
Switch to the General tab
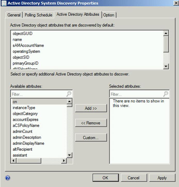click(x=14, y=15)
